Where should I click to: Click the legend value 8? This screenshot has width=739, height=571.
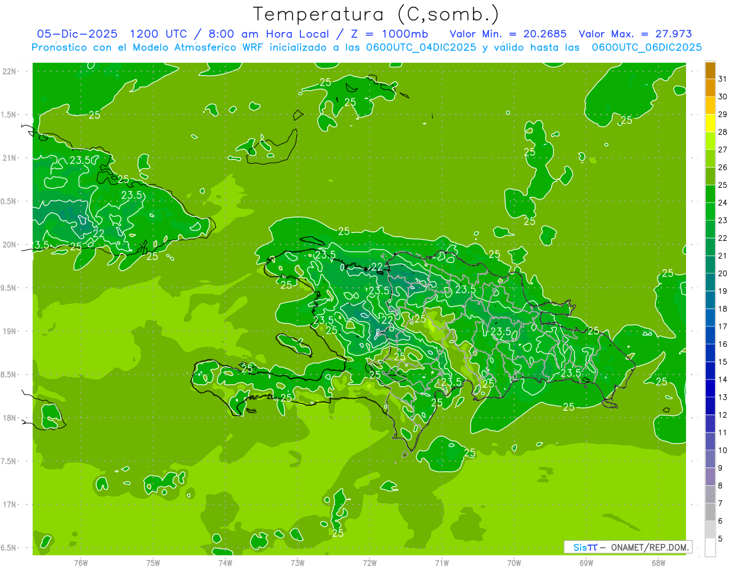click(721, 486)
